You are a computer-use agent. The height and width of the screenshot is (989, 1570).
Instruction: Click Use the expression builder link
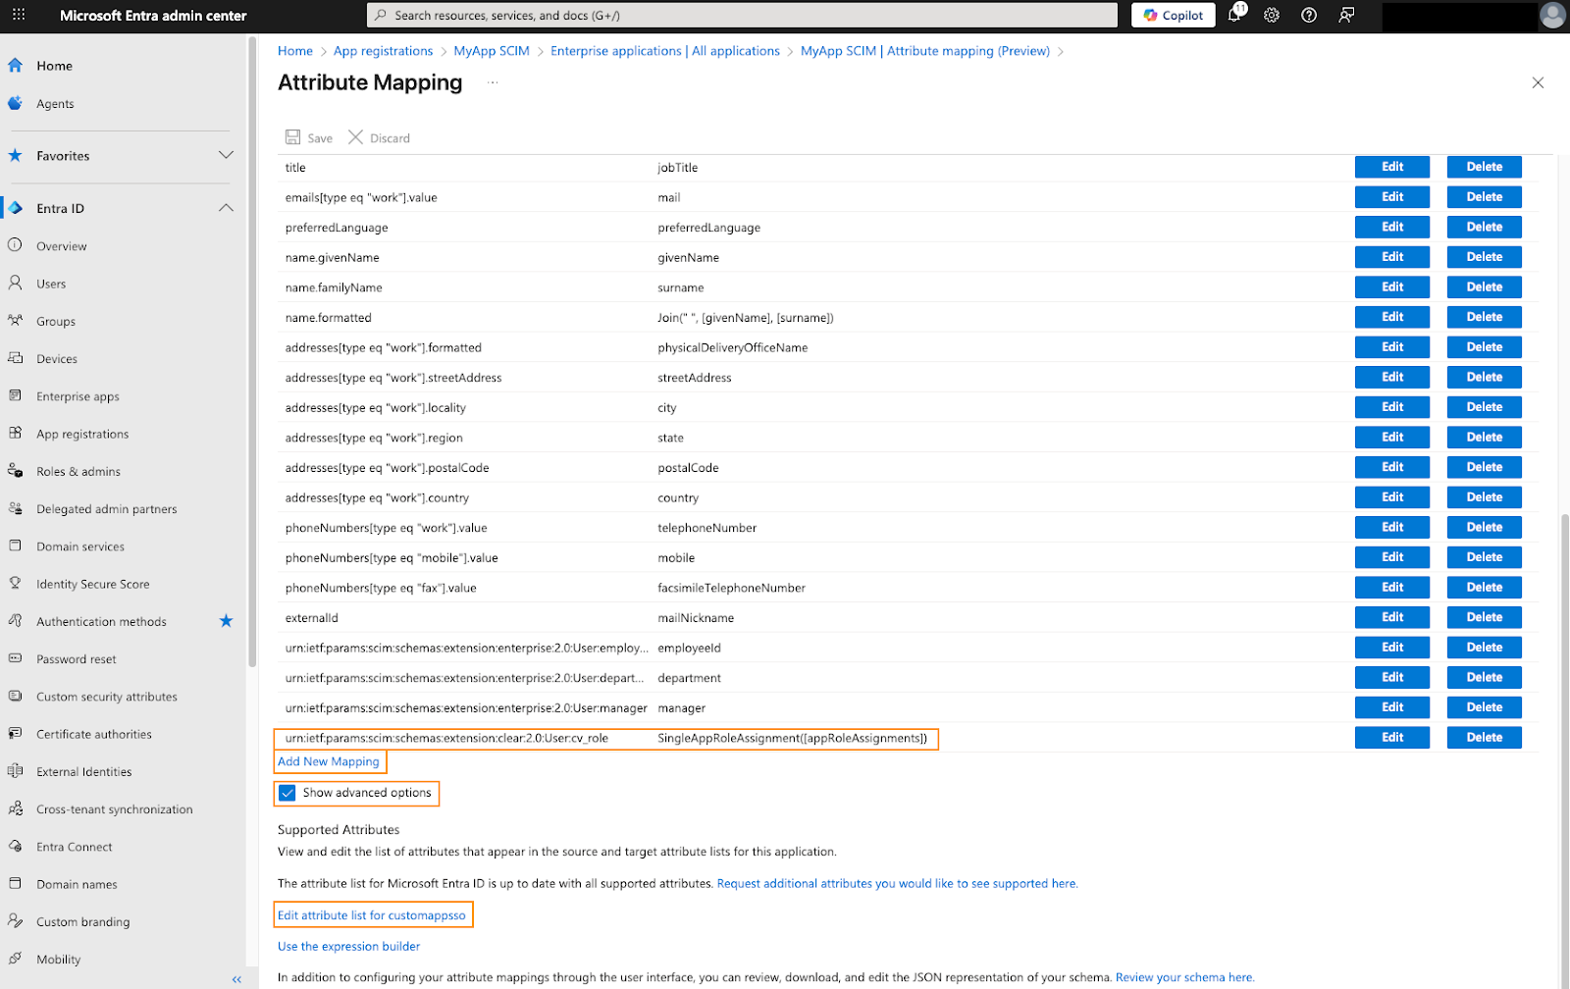pyautogui.click(x=349, y=947)
